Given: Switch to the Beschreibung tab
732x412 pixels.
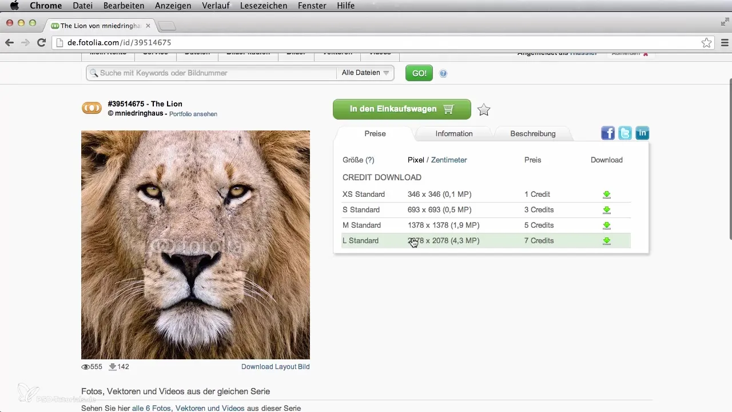Looking at the screenshot, I should tap(533, 133).
